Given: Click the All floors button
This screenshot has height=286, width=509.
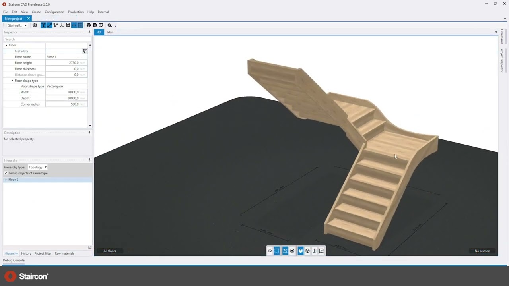Looking at the screenshot, I should (110, 251).
